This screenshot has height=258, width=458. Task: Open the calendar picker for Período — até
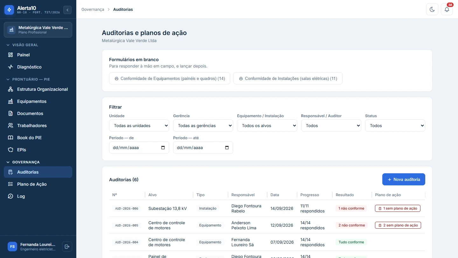[227, 148]
